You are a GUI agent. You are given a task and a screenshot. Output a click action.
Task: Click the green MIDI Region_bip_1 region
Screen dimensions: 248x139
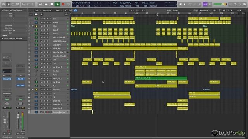click(x=161, y=78)
